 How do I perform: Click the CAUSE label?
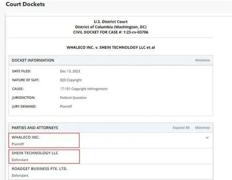[x=18, y=89]
